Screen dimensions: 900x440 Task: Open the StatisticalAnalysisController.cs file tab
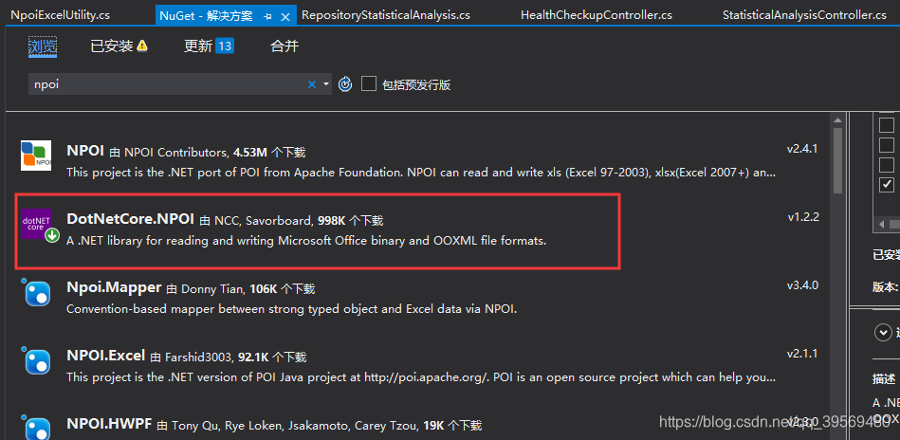[x=805, y=15]
